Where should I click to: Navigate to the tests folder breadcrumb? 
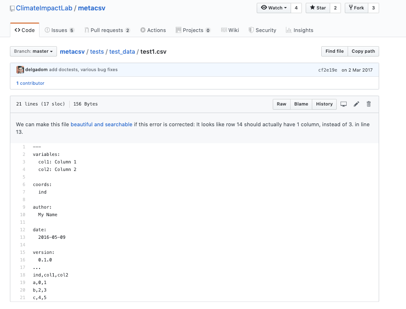pos(97,51)
